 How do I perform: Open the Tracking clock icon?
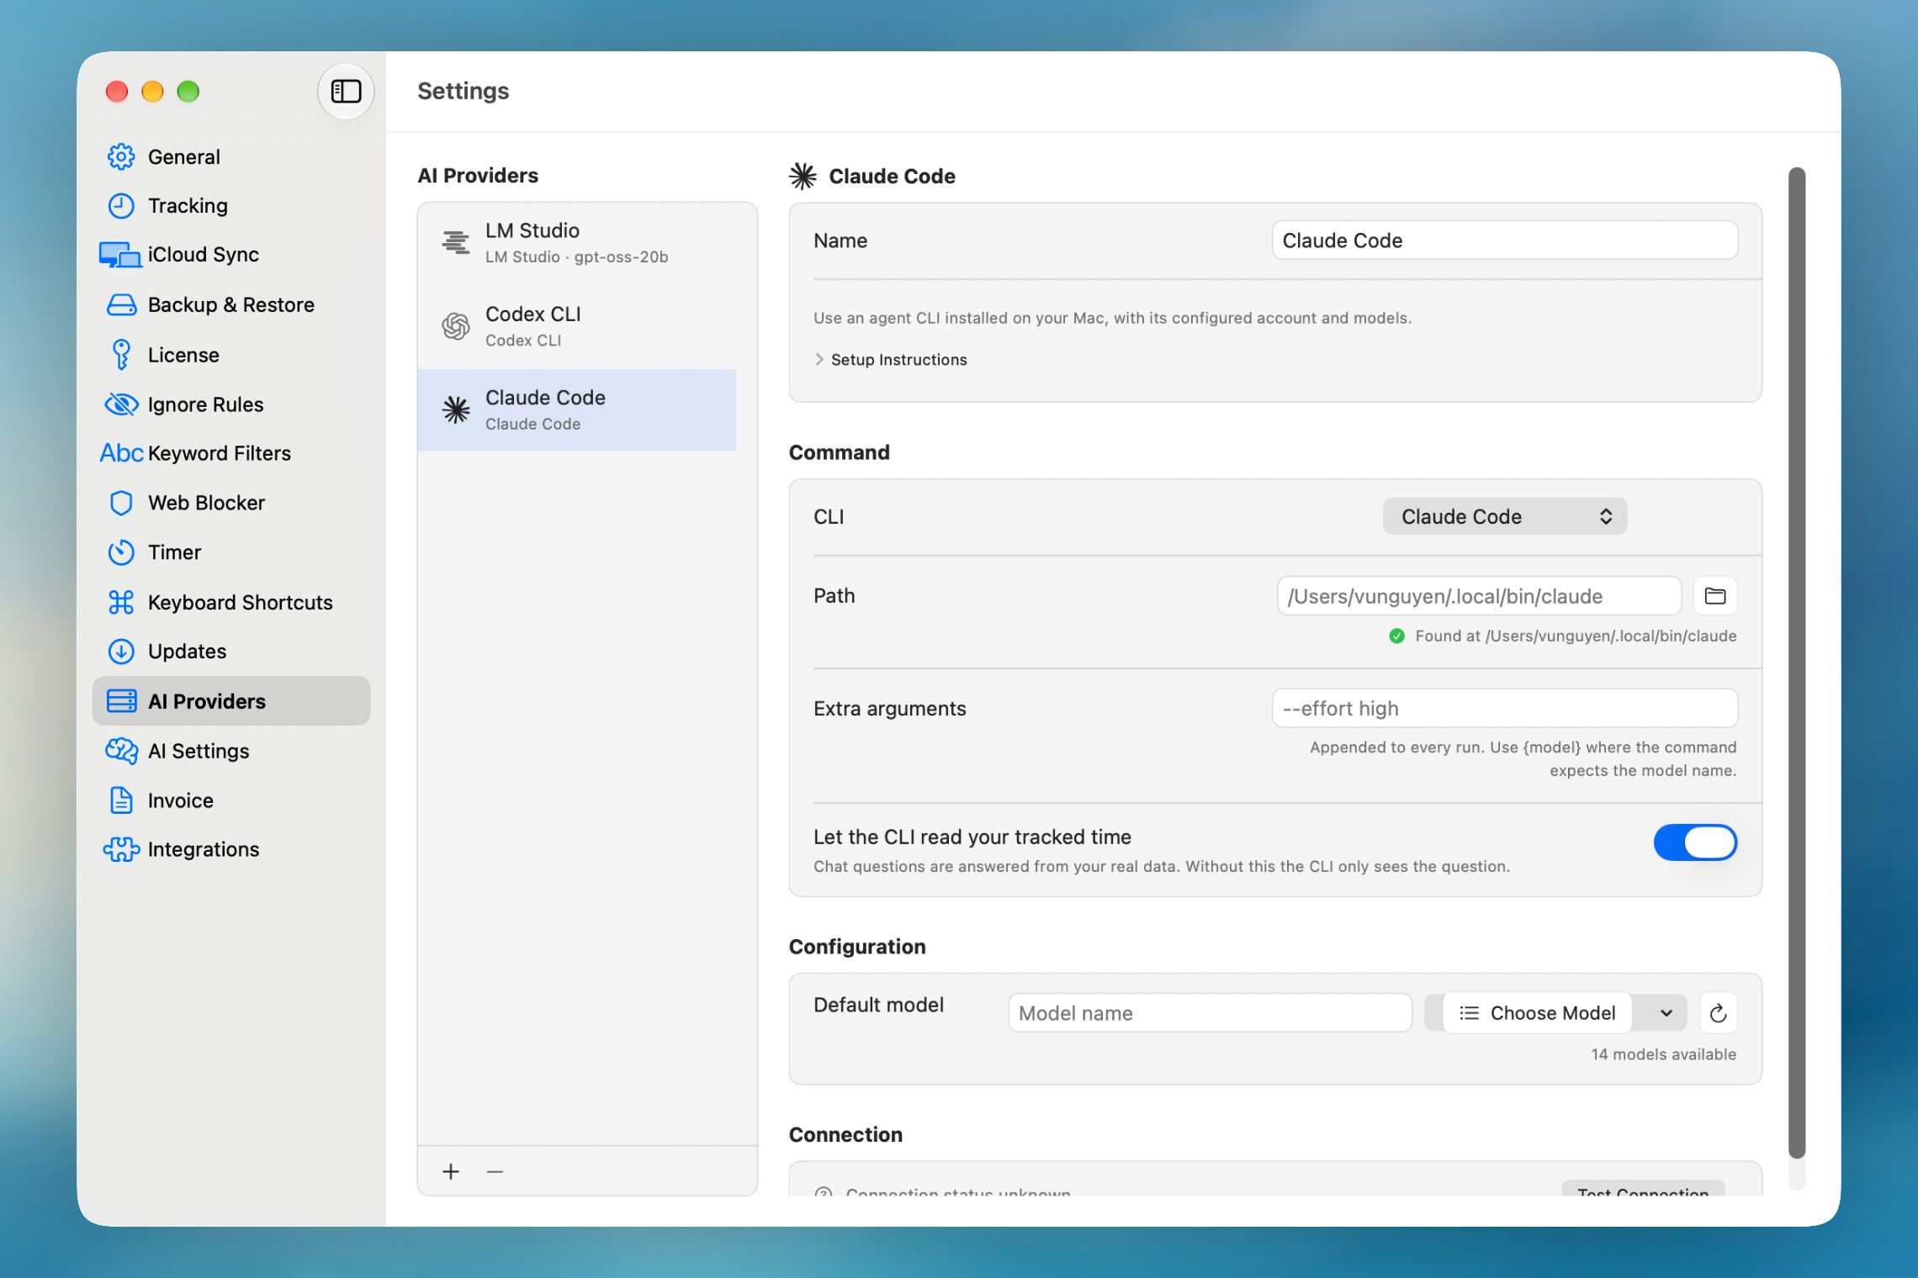[121, 206]
